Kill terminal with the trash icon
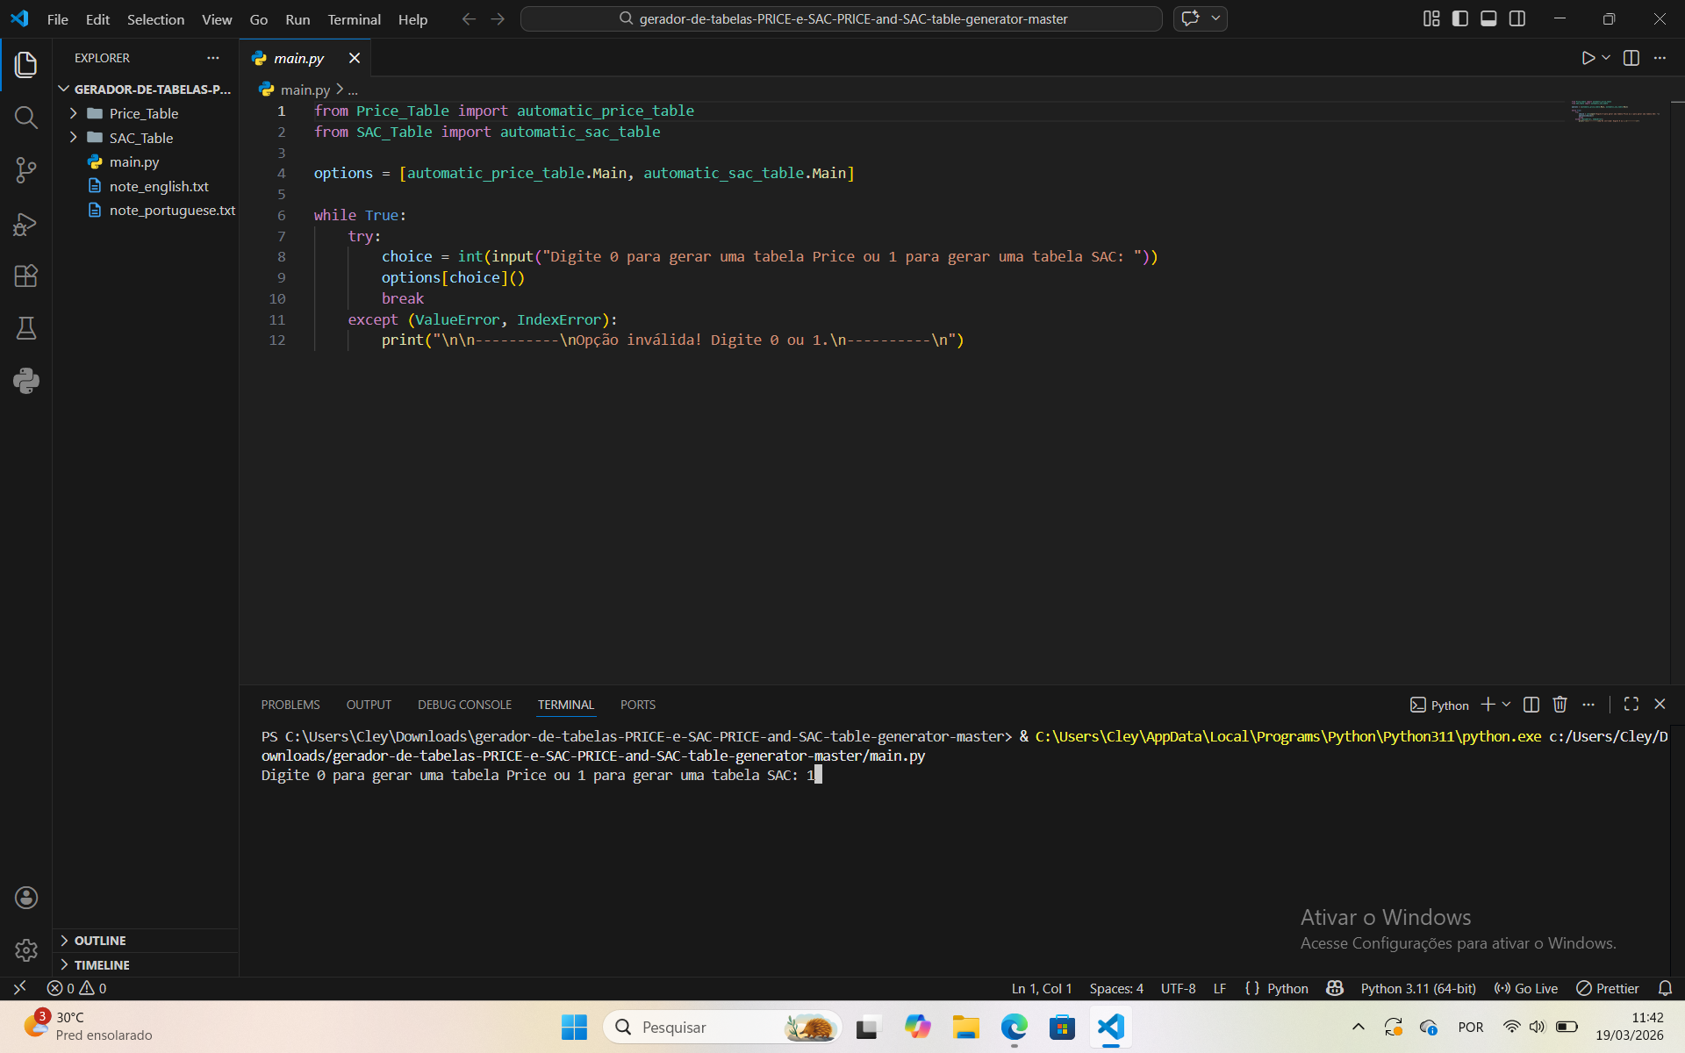The height and width of the screenshot is (1053, 1685). (1560, 705)
